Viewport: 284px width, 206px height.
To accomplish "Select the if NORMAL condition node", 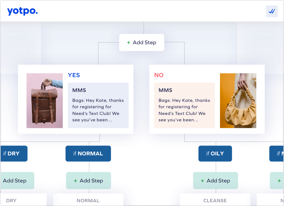I will click(88, 153).
